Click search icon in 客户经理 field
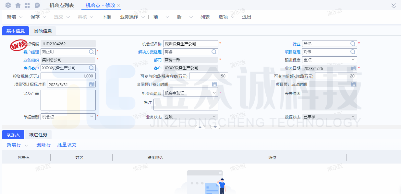This screenshot has height=194, width=401. click(x=91, y=51)
